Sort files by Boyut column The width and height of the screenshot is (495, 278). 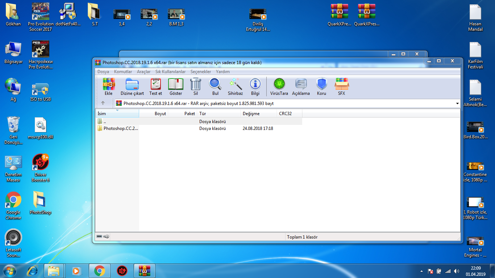coord(154,114)
